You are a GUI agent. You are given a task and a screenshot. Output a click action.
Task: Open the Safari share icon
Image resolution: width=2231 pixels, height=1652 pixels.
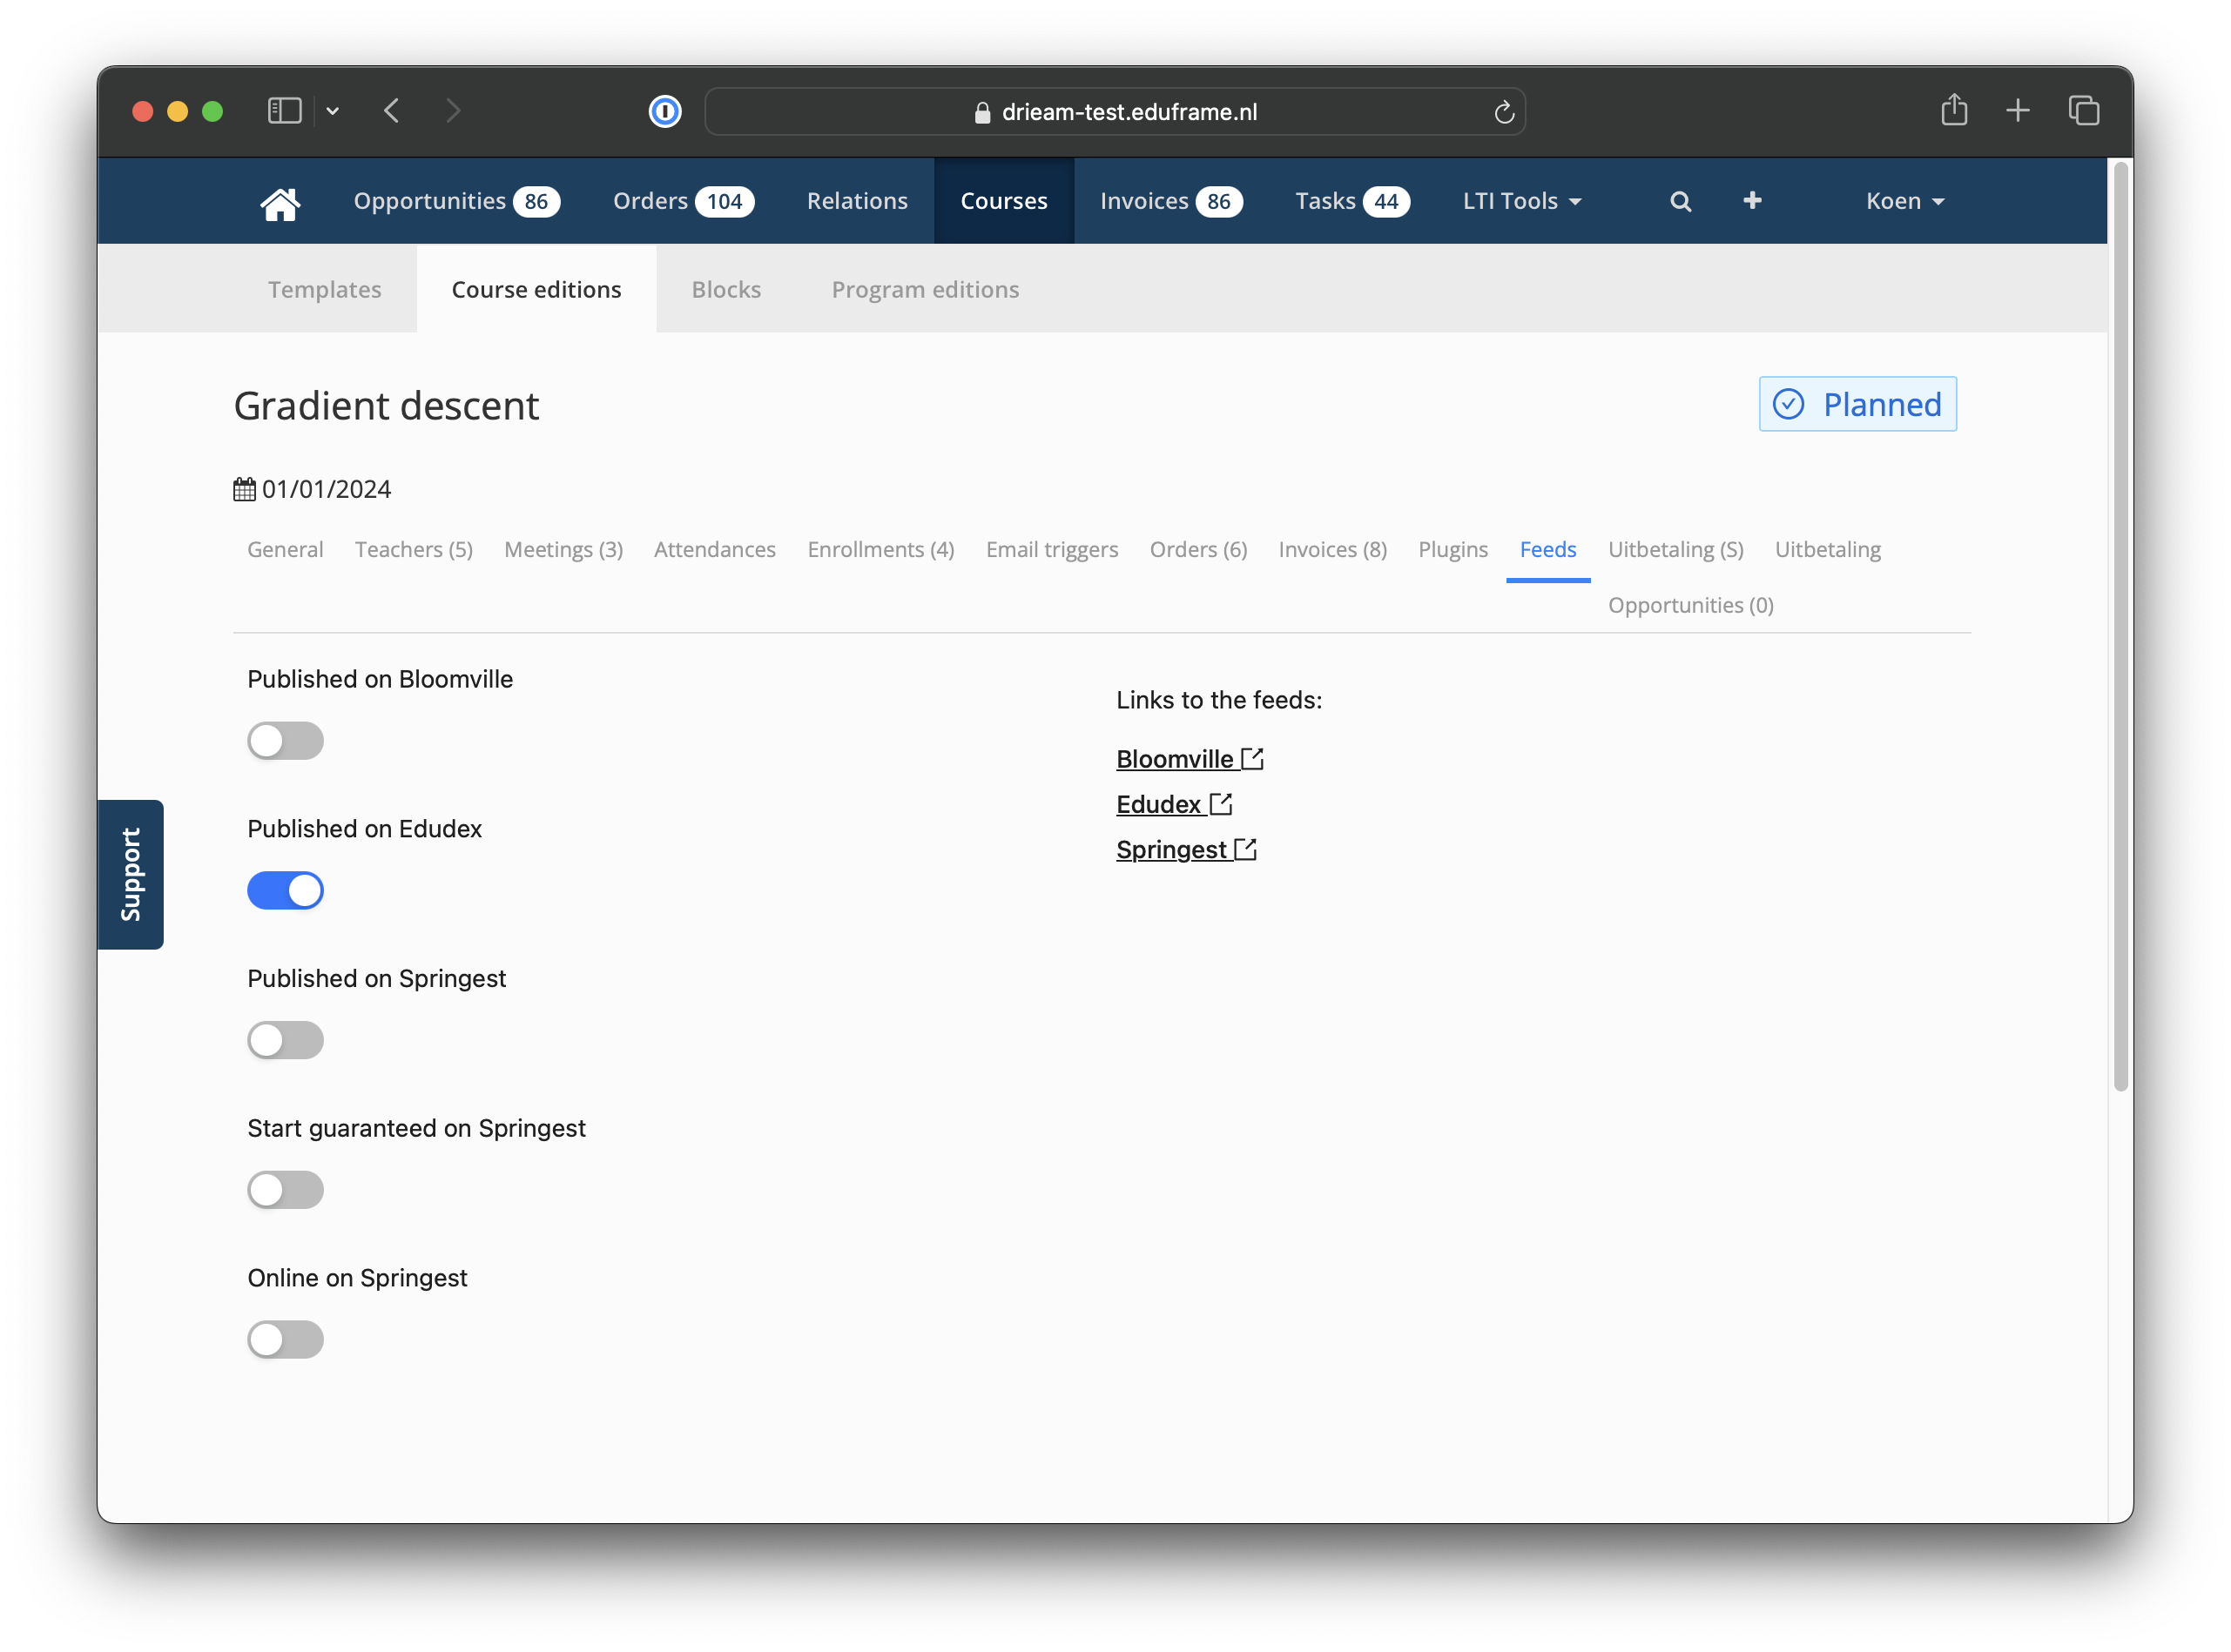(x=1954, y=110)
